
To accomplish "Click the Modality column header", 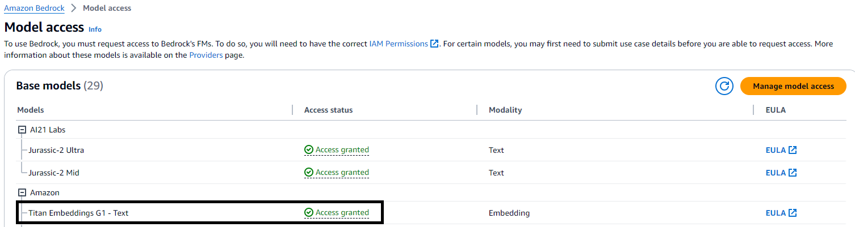I will tap(505, 110).
